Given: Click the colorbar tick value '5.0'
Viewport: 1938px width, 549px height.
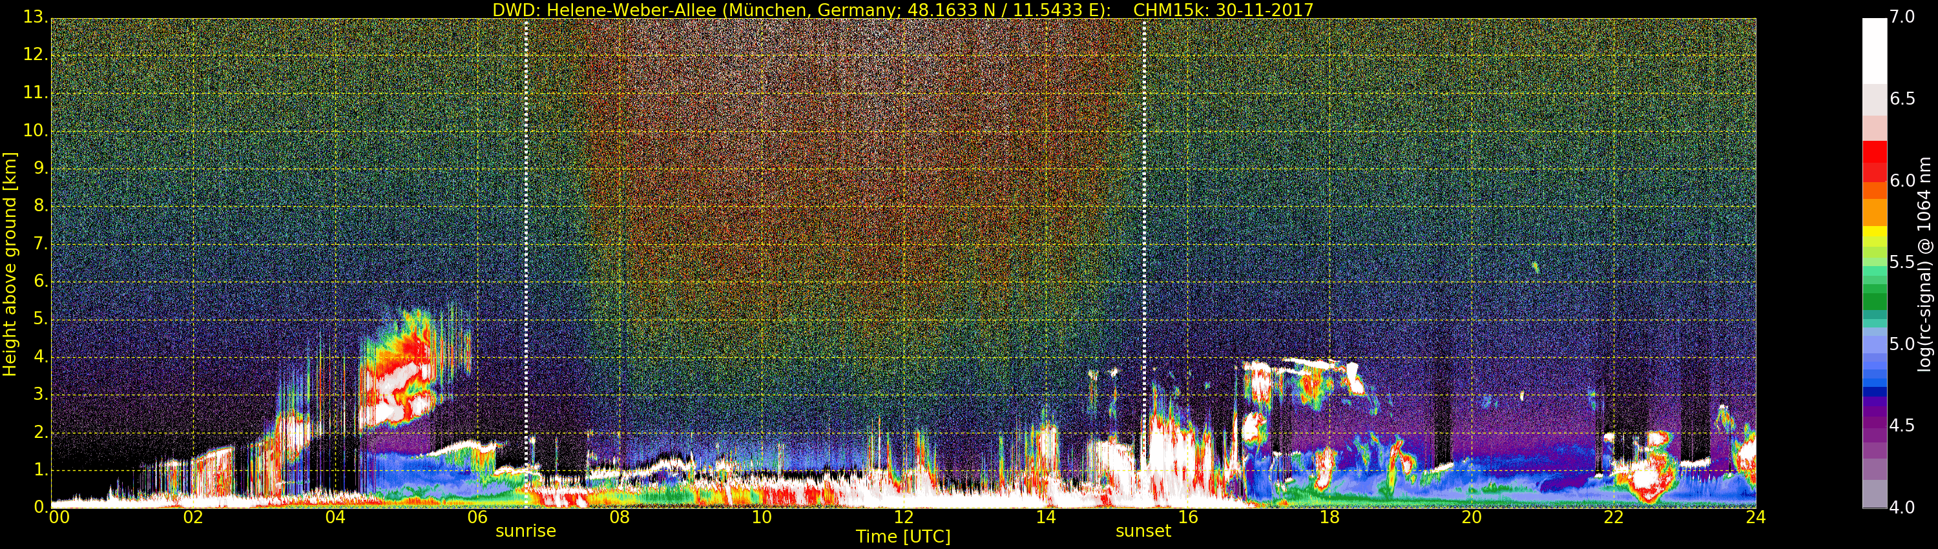Looking at the screenshot, I should pos(1902,344).
